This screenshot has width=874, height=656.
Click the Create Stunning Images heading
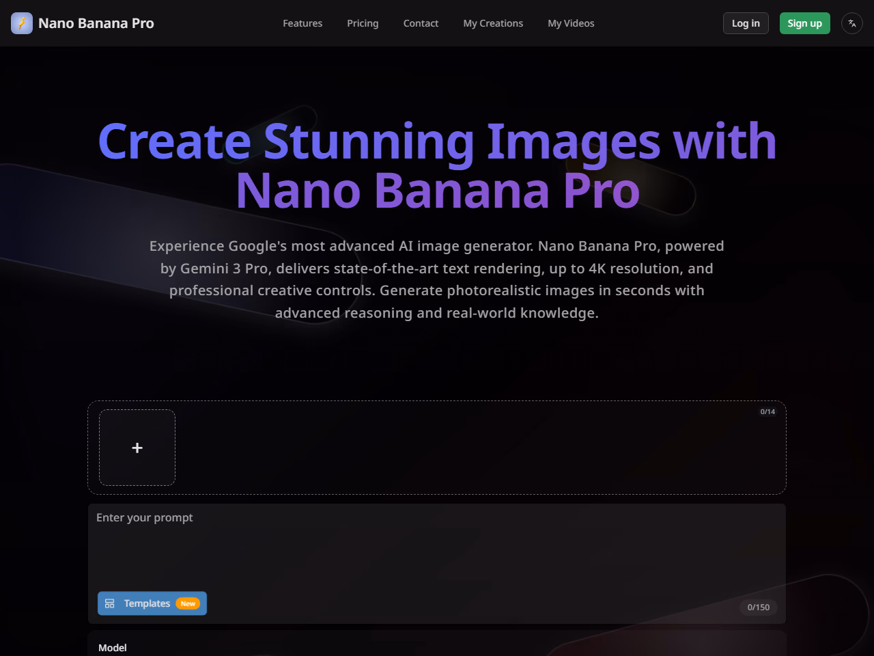point(437,165)
